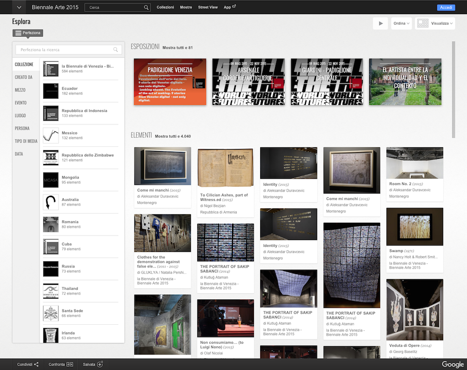Show all 81 esposizioni
The width and height of the screenshot is (467, 370).
[x=177, y=48]
